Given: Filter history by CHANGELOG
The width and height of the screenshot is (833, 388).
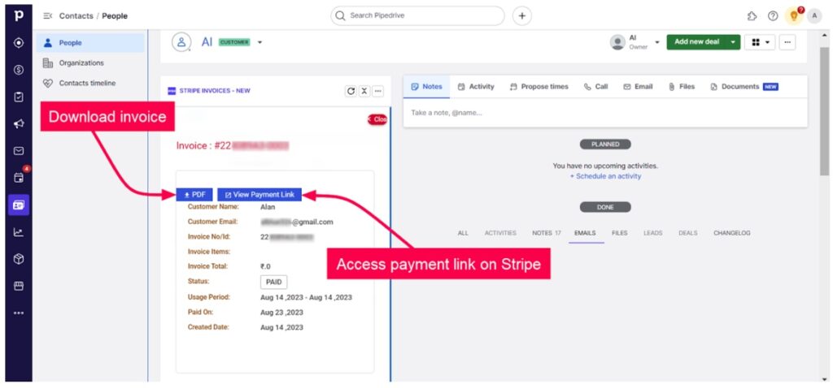Looking at the screenshot, I should 732,233.
